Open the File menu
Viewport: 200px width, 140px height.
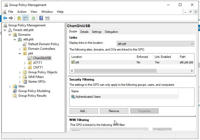(x=11, y=12)
